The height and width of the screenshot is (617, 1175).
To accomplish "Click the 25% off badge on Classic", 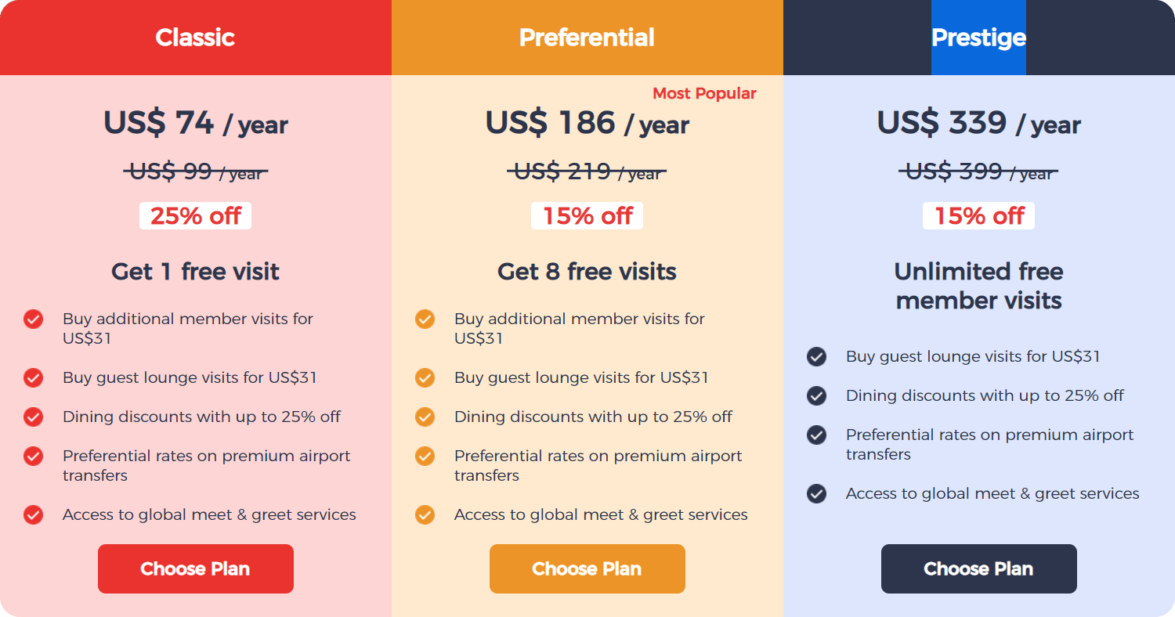I will click(x=195, y=215).
